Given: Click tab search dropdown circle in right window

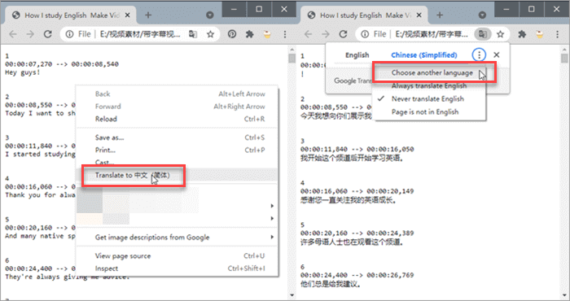Looking at the screenshot, I should 482,15.
